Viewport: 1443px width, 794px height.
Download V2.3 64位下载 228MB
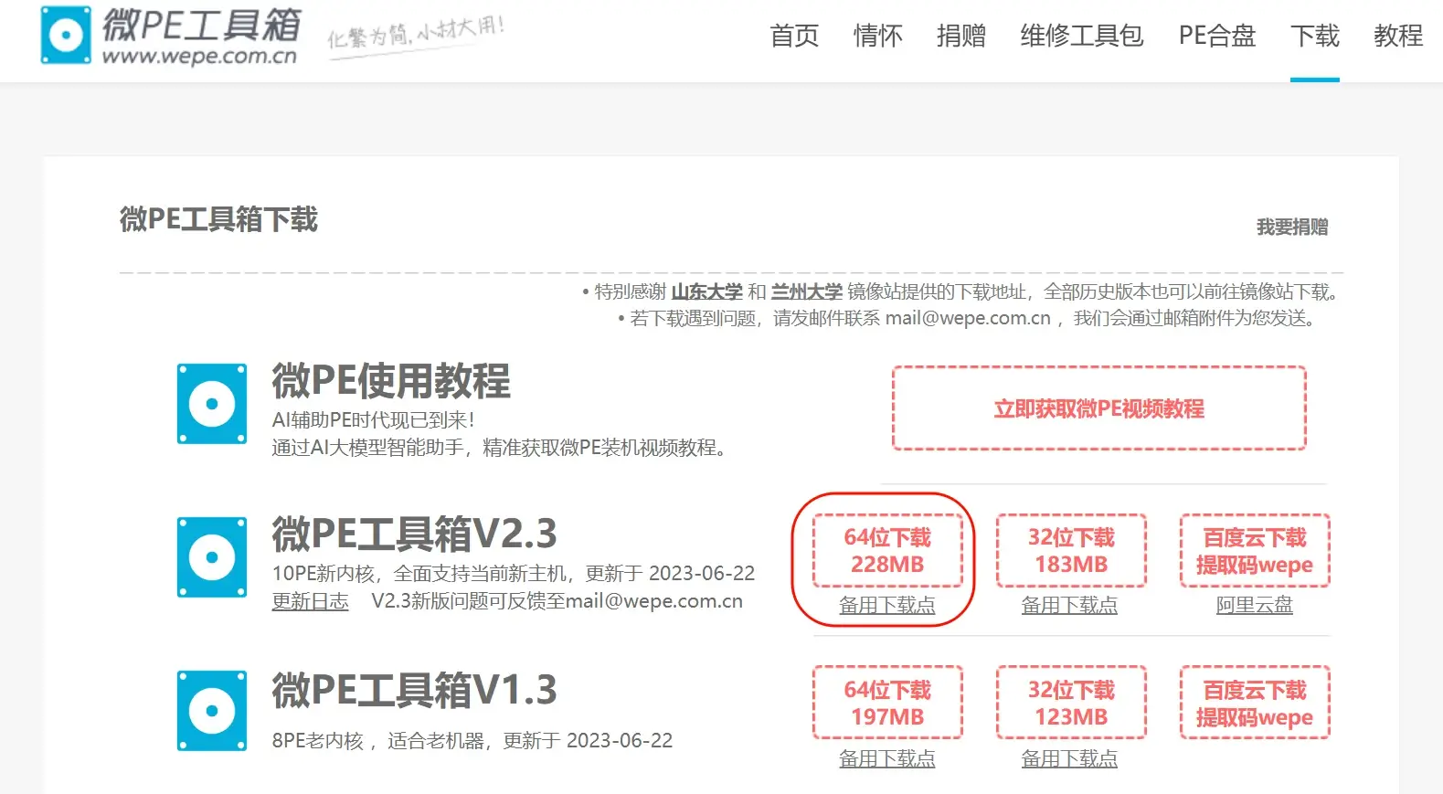pos(887,551)
